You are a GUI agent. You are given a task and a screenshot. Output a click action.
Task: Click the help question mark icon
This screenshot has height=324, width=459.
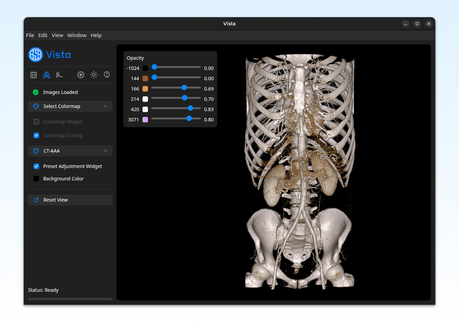tap(107, 74)
